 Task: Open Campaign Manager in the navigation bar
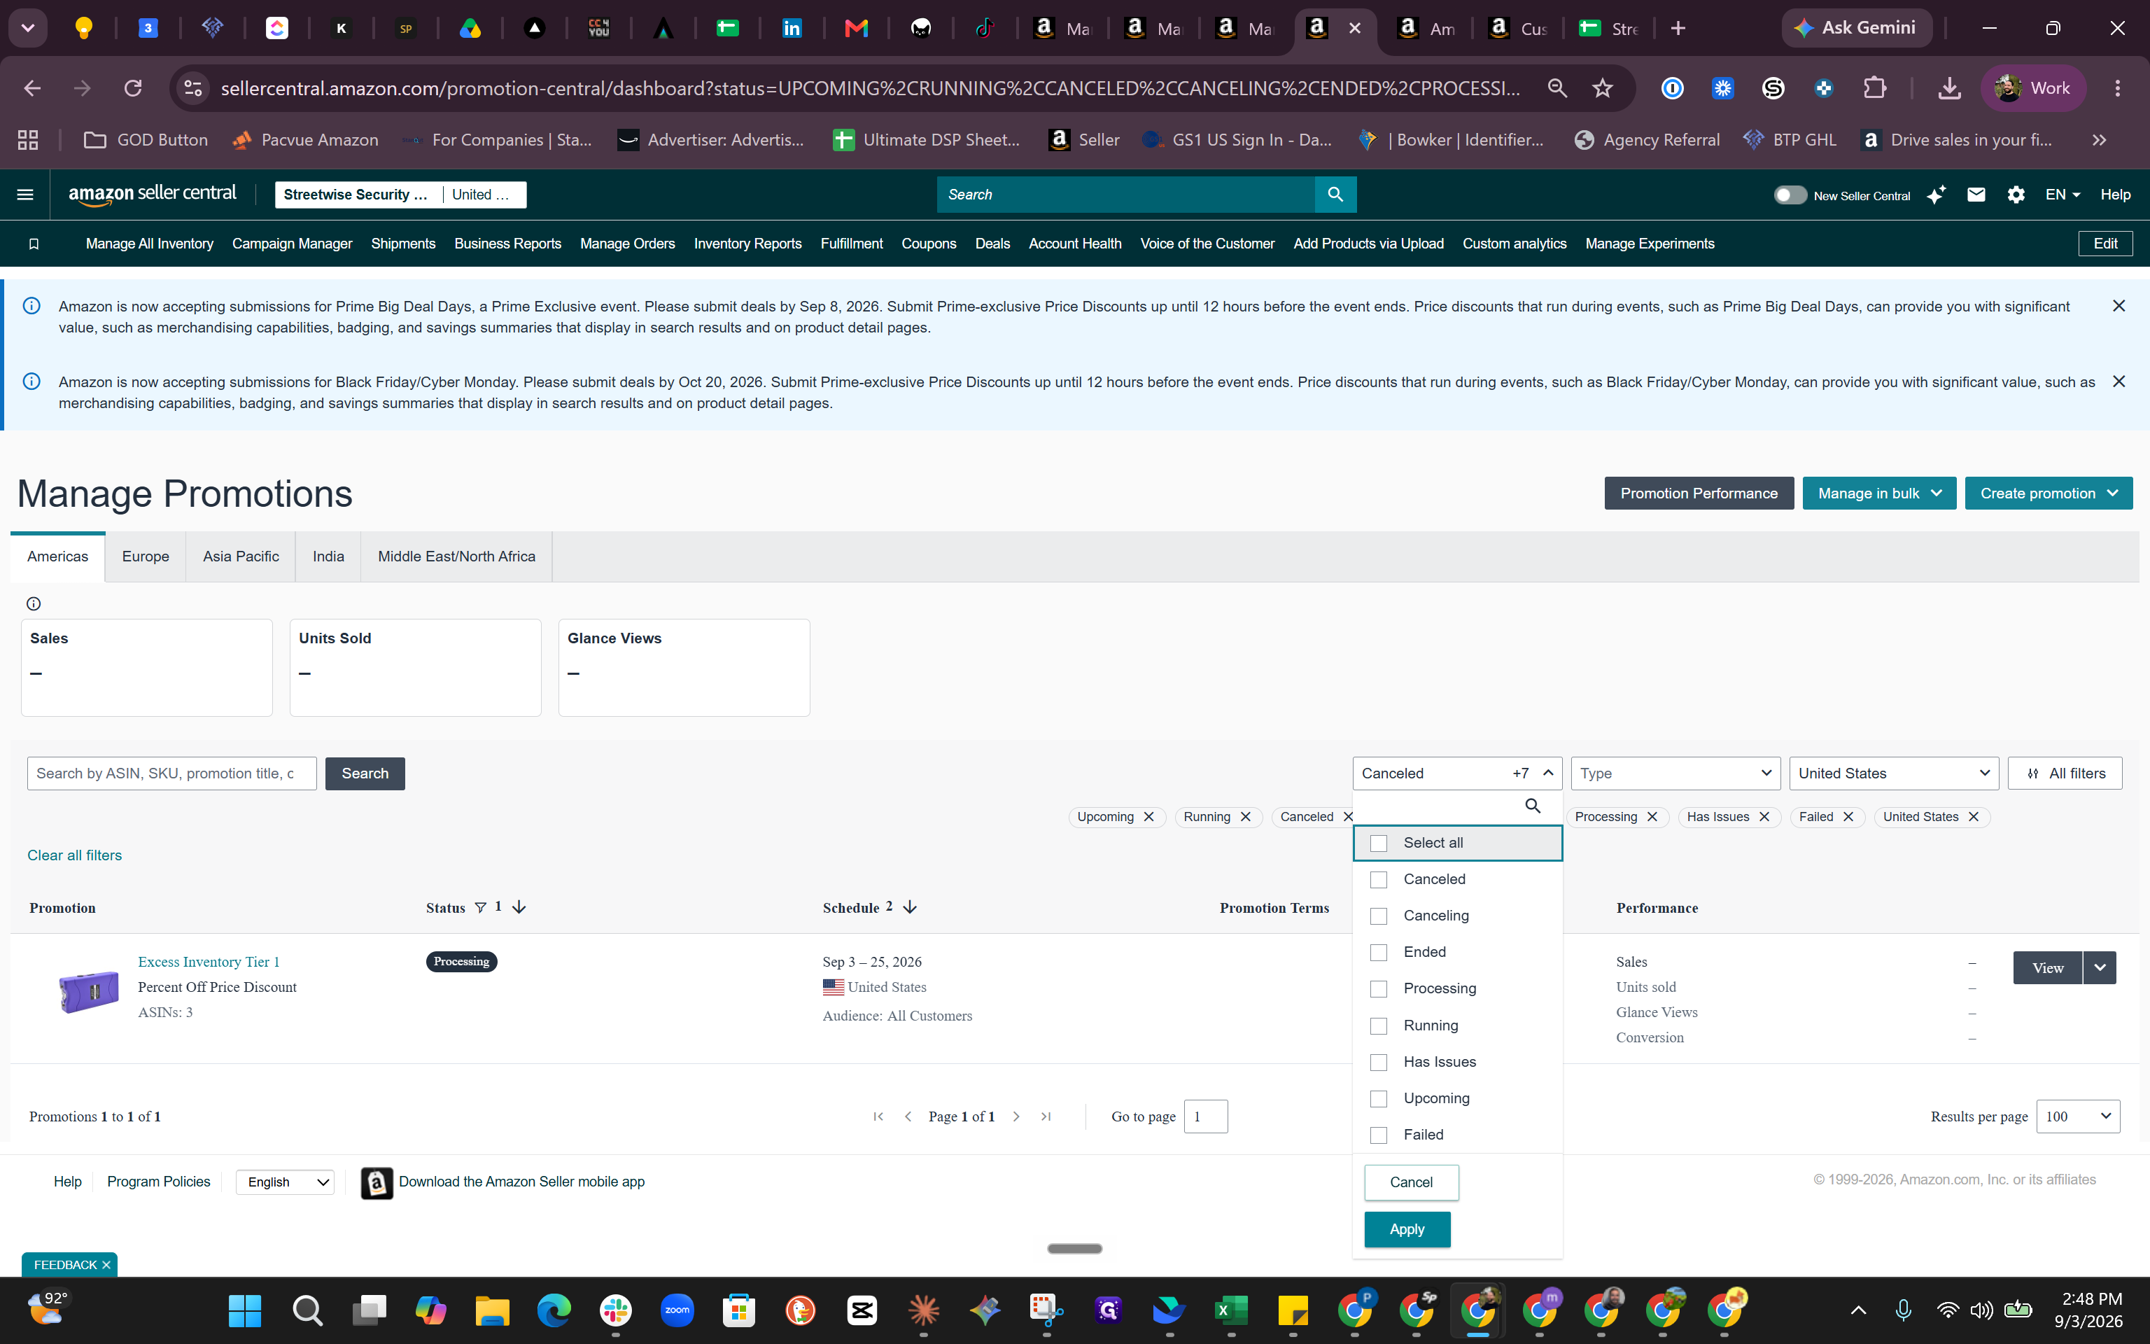293,244
